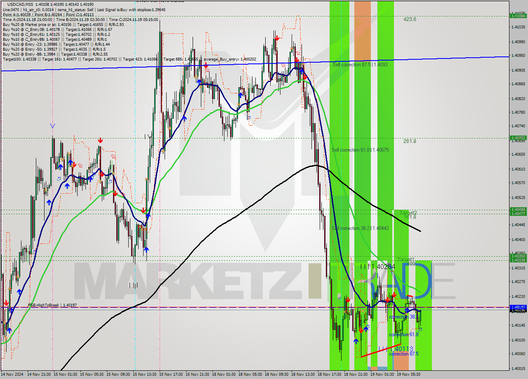Click the Target1 label
This screenshot has width=528, height=379.
(406, 260)
